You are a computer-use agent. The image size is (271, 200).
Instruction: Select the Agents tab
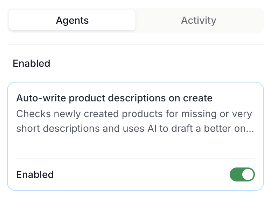(72, 20)
